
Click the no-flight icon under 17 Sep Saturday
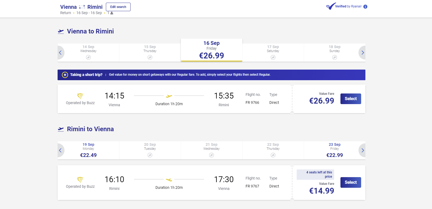point(273,57)
